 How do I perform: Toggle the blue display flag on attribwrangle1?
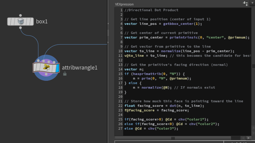[x=57, y=68]
